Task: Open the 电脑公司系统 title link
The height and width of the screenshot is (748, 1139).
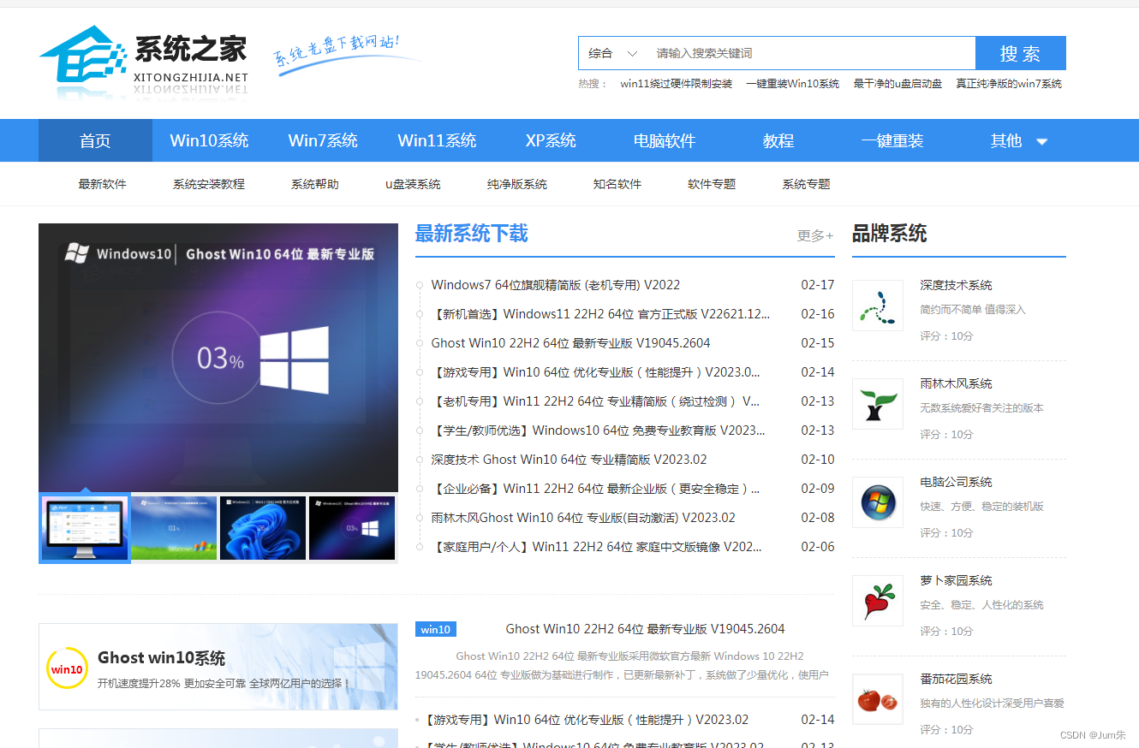Action: click(x=956, y=482)
